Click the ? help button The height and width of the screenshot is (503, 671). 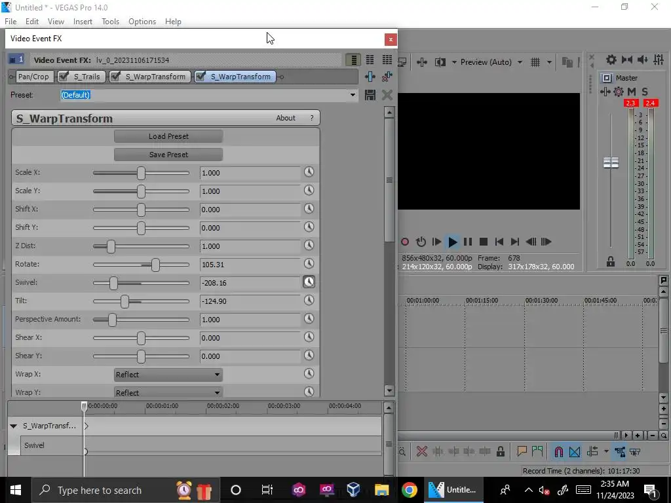point(311,118)
